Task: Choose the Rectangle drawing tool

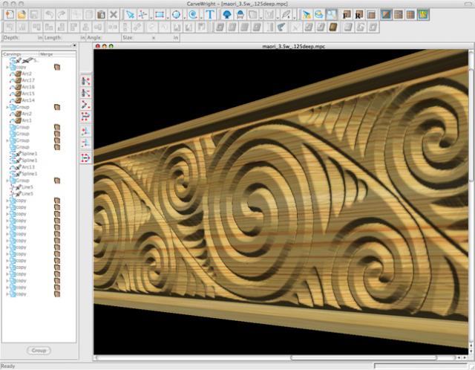Action: (160, 14)
